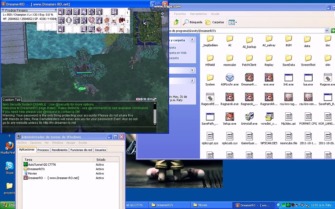The width and height of the screenshot is (335, 209).
Task: Select the lua.exe file
Action: click(308, 80)
